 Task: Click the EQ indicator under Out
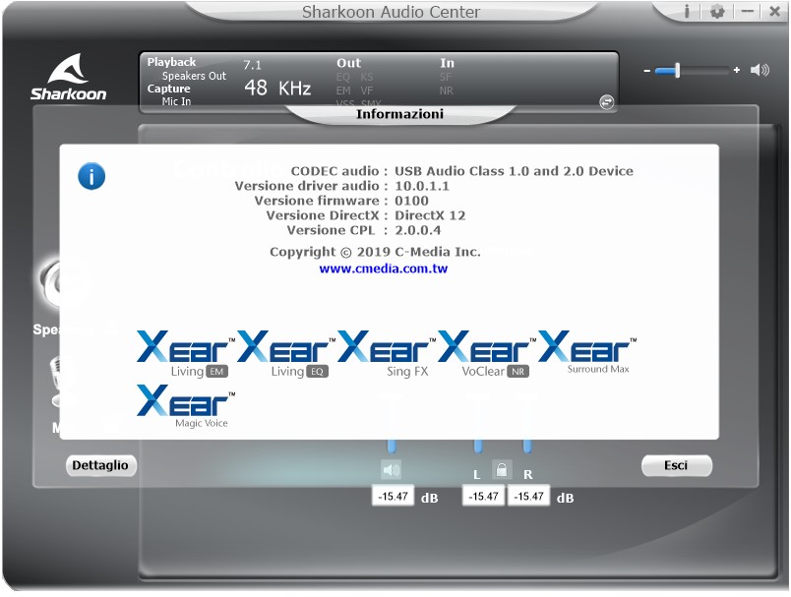tap(343, 77)
